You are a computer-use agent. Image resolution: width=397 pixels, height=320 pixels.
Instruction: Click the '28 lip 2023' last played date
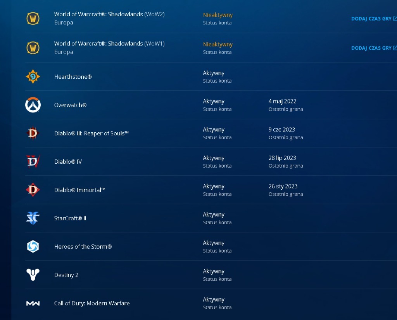[282, 158]
